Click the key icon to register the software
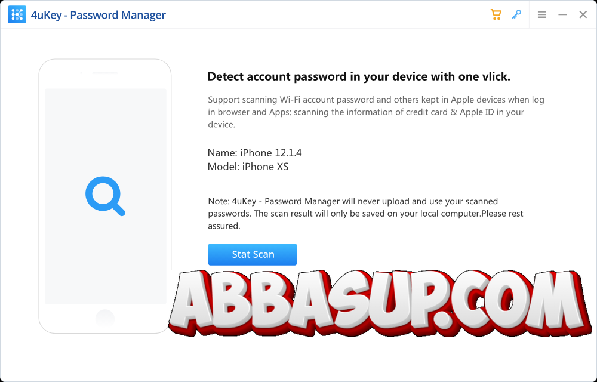597x382 pixels. (516, 14)
